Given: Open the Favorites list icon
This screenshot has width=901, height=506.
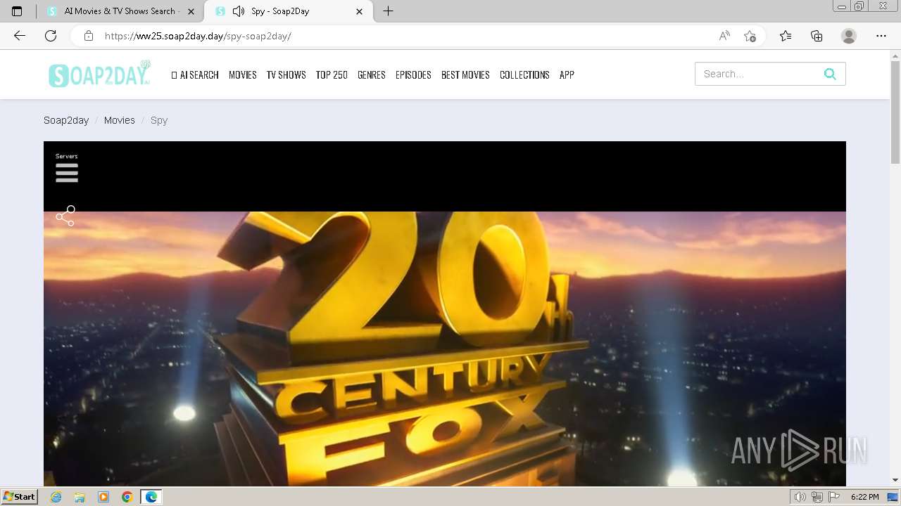Looking at the screenshot, I should pos(786,36).
